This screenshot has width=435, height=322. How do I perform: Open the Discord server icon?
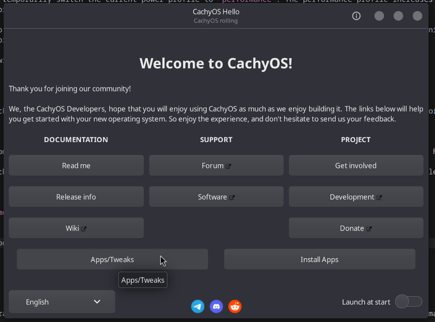click(x=216, y=306)
